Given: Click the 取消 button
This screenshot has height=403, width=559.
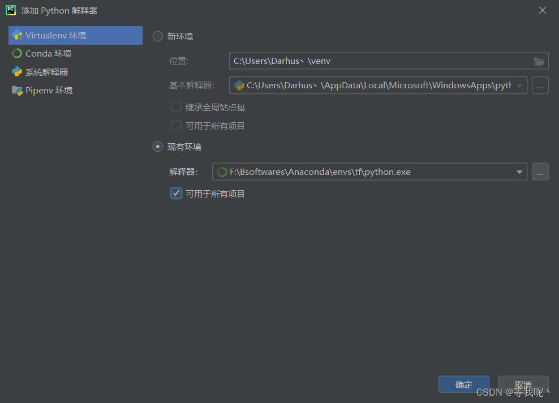Looking at the screenshot, I should [523, 384].
